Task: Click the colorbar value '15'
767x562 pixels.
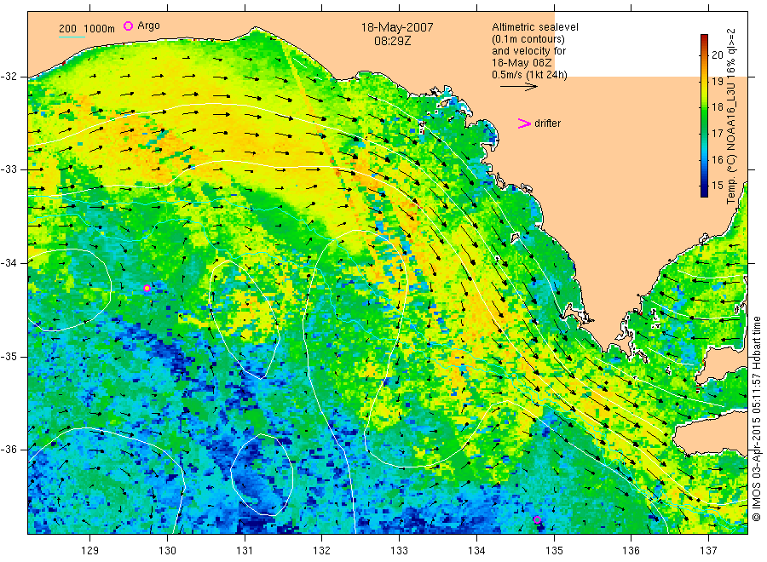Action: (x=717, y=186)
